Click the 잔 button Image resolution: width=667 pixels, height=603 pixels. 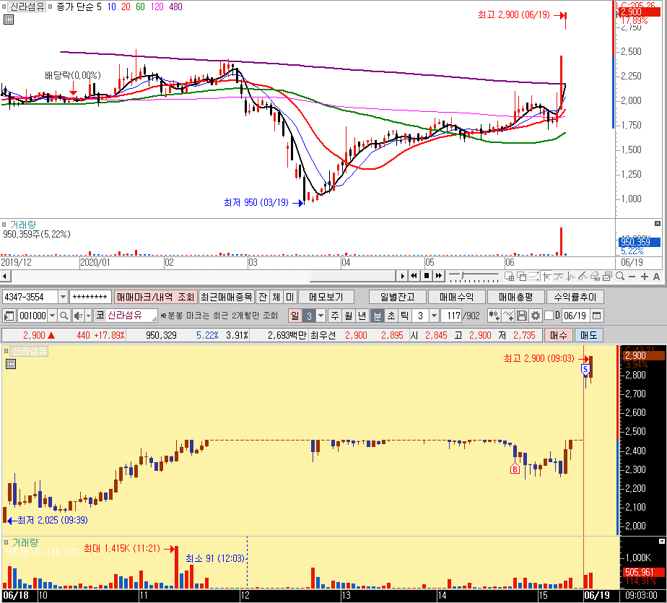click(263, 297)
